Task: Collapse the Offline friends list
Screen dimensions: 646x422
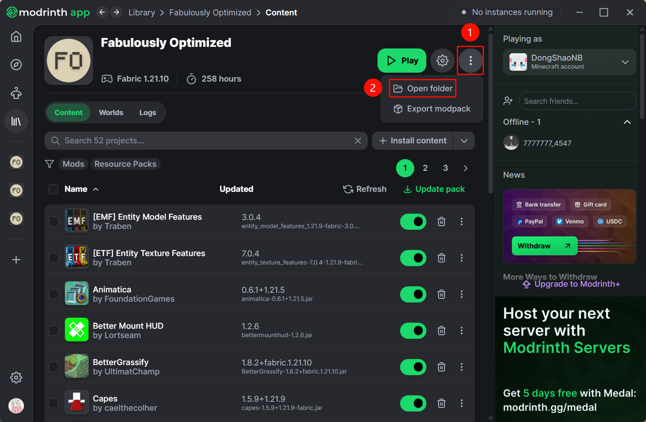Action: tap(627, 122)
